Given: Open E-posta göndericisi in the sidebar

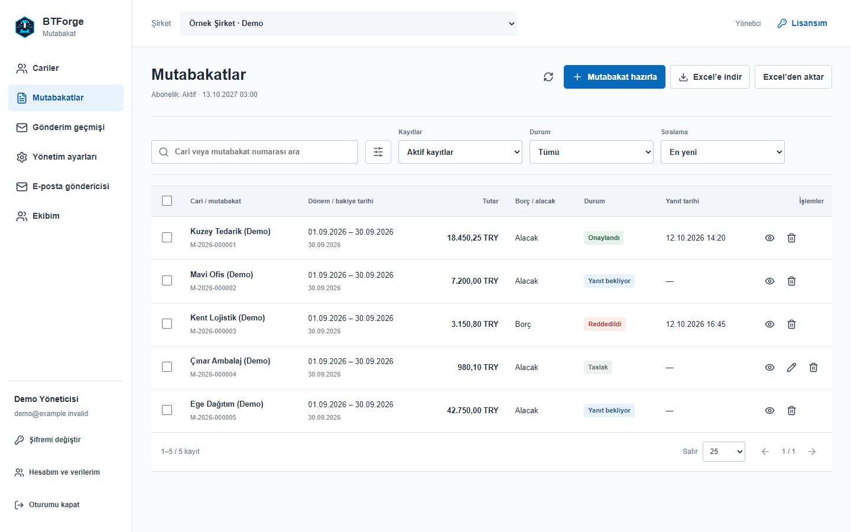Looking at the screenshot, I should [x=66, y=186].
